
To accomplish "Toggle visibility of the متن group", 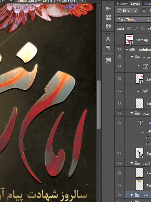I will (x=120, y=113).
